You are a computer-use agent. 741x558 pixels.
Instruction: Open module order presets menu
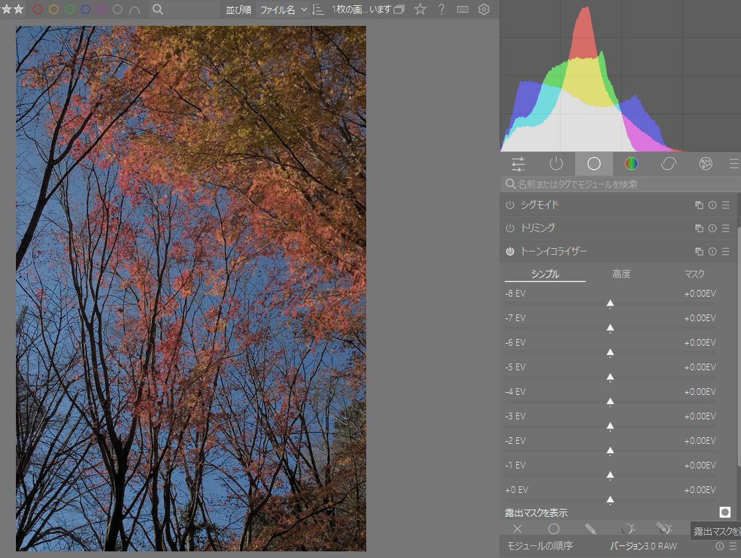pyautogui.click(x=733, y=546)
